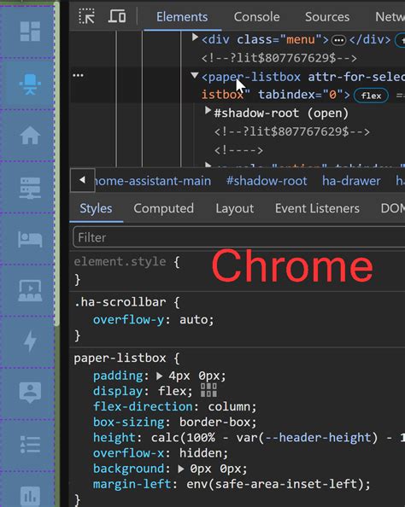Click the styles Filter input field
This screenshot has width=405, height=507.
tap(239, 237)
